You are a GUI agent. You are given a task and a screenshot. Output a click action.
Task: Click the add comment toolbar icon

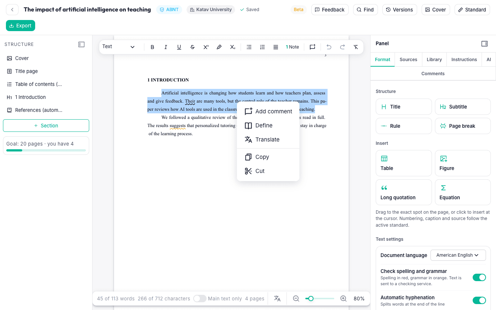coord(312,47)
